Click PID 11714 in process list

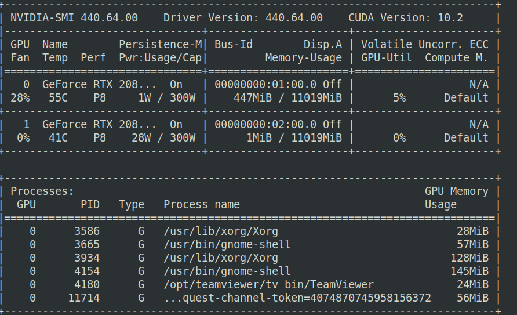pyautogui.click(x=83, y=298)
